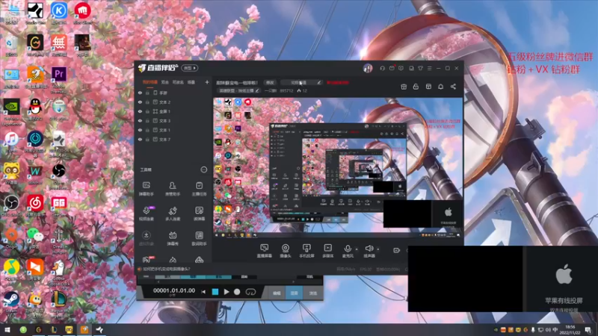Open the headset customer-service icon in title bar
The height and width of the screenshot is (336, 598).
382,68
